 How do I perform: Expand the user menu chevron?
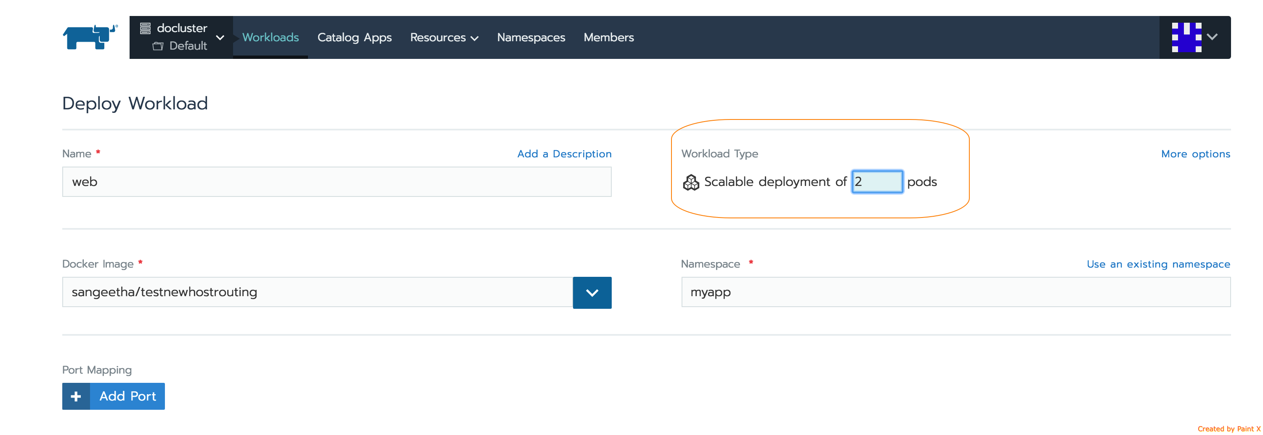coord(1212,37)
